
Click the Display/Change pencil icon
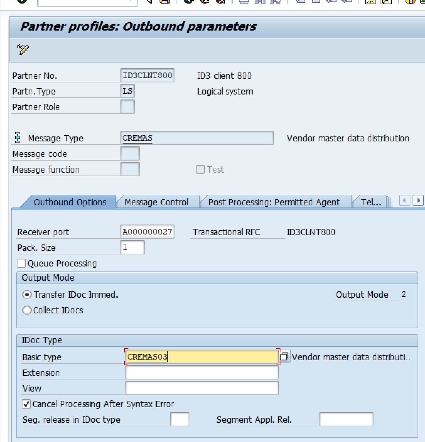[23, 49]
